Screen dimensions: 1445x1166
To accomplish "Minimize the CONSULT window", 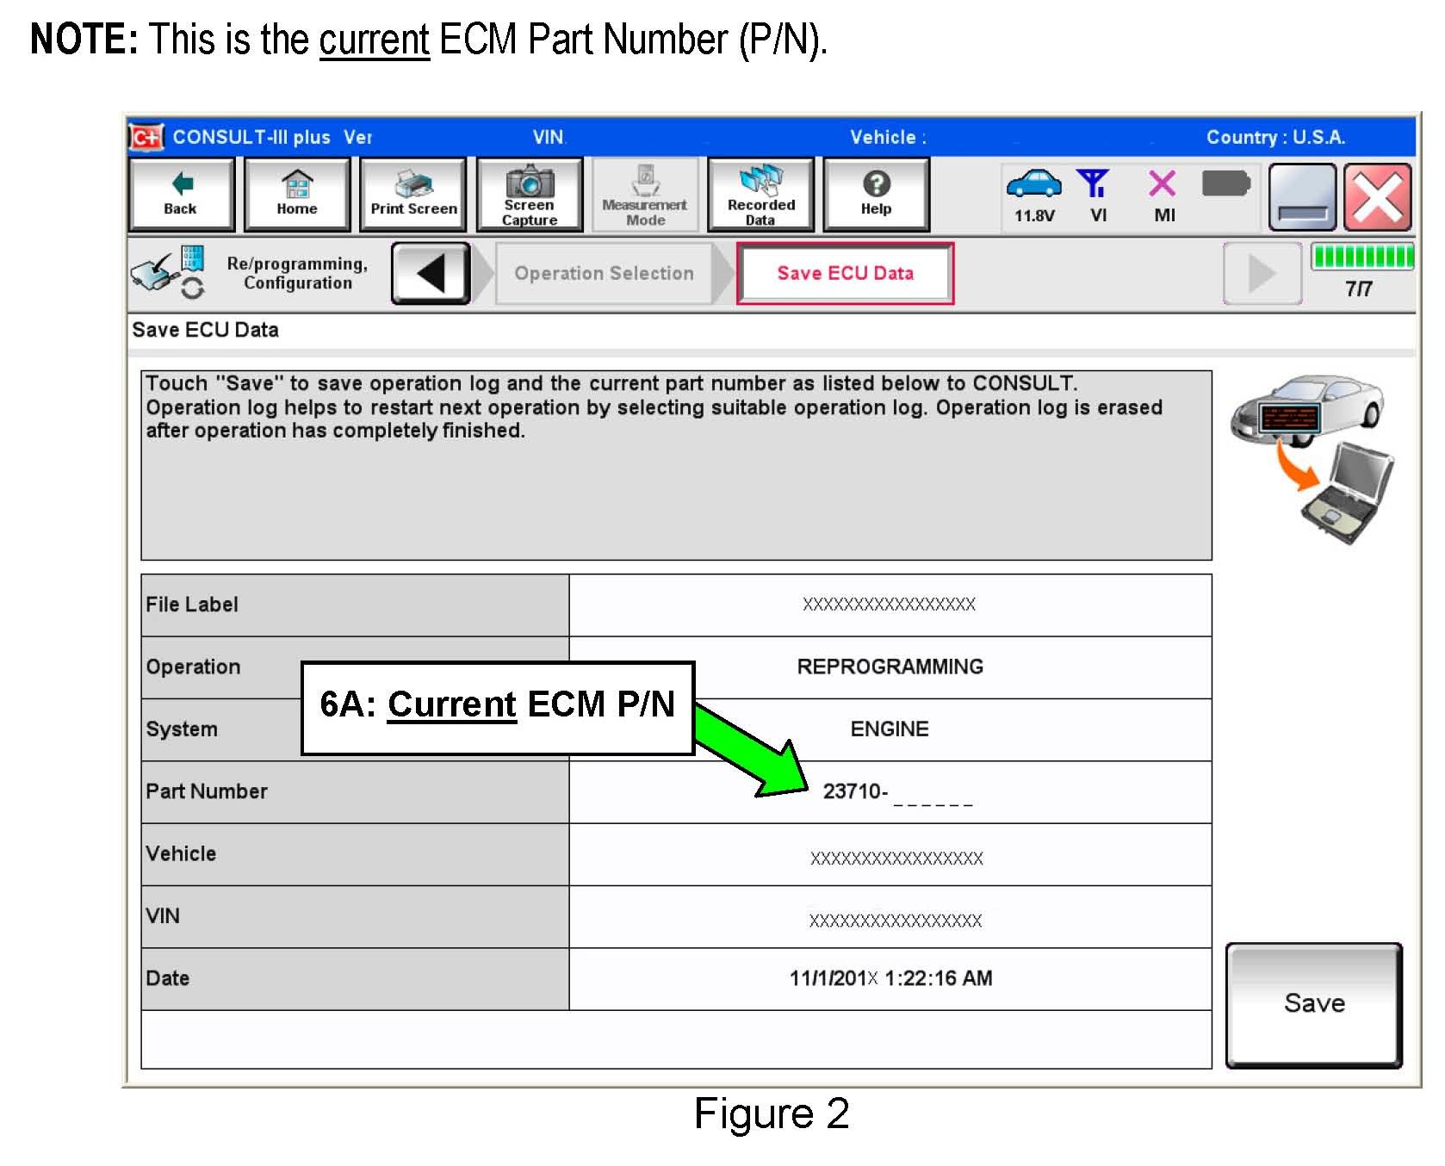I will click(x=1302, y=197).
